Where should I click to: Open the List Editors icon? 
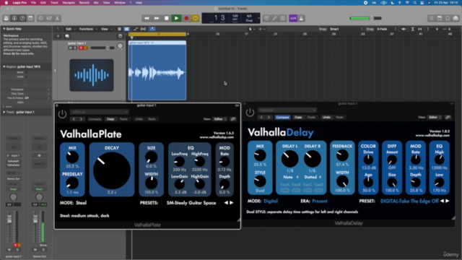(x=431, y=18)
